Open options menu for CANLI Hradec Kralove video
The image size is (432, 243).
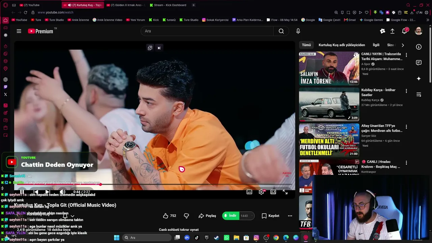[406, 163]
